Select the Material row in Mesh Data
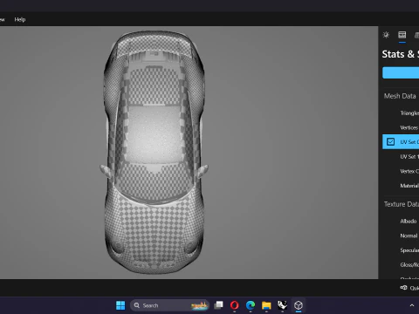 pyautogui.click(x=401, y=186)
